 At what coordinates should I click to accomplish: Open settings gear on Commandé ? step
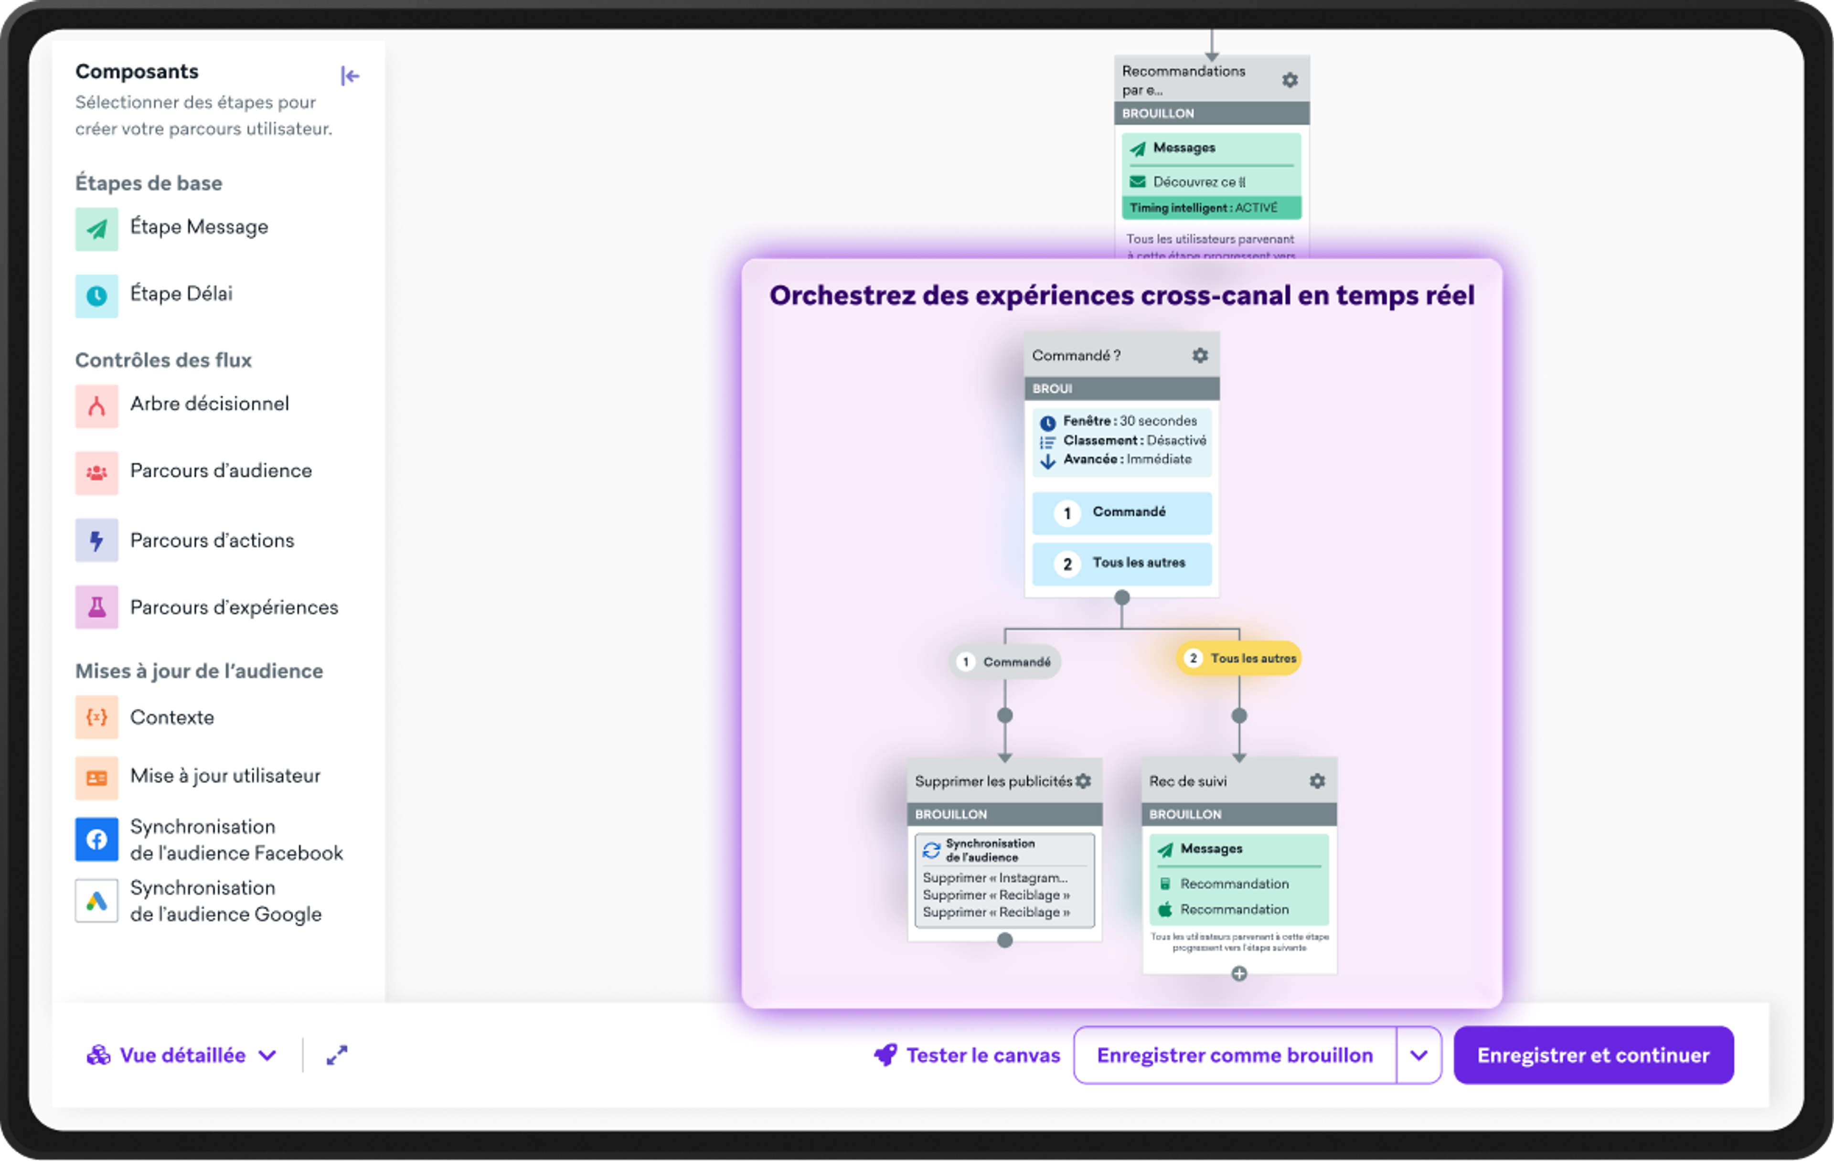(x=1200, y=356)
